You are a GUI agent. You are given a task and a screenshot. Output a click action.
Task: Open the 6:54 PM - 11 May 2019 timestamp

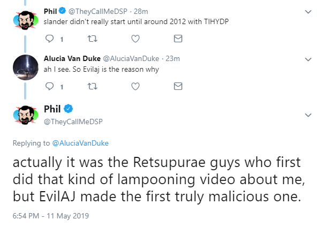pos(50,216)
